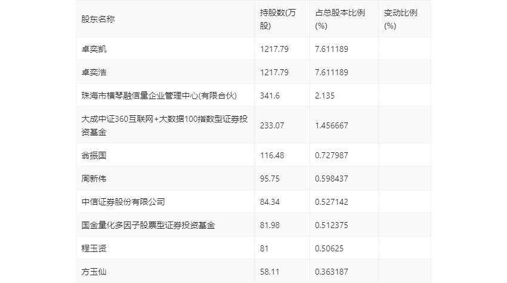Select the 7.611189 ratio for 卓奕凯
Viewport: 507px width, 283px height.
pos(332,49)
